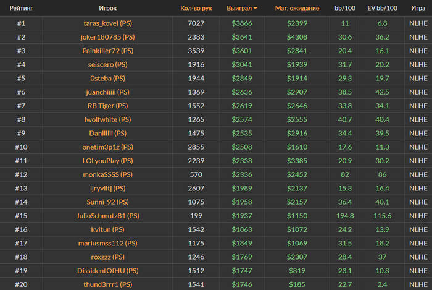Click the bb/100 column header

click(344, 9)
